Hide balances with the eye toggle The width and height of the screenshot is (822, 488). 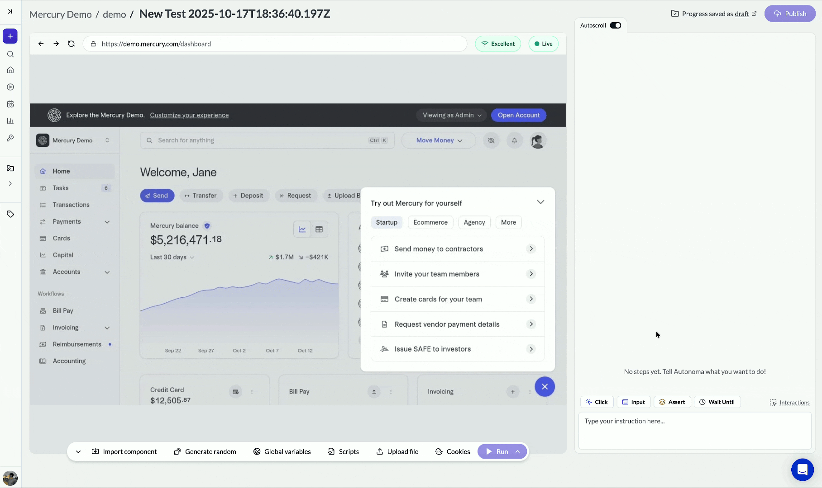tap(491, 141)
